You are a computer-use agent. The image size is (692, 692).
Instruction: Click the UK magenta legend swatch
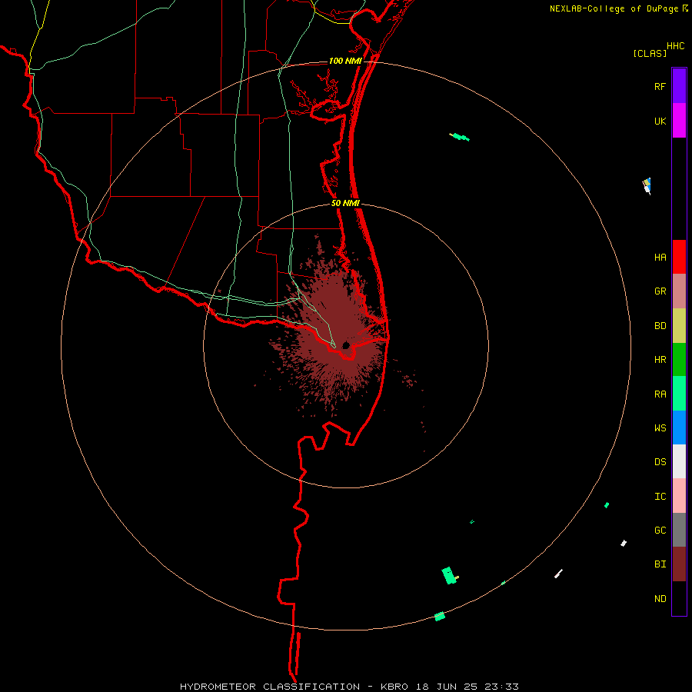(x=679, y=121)
